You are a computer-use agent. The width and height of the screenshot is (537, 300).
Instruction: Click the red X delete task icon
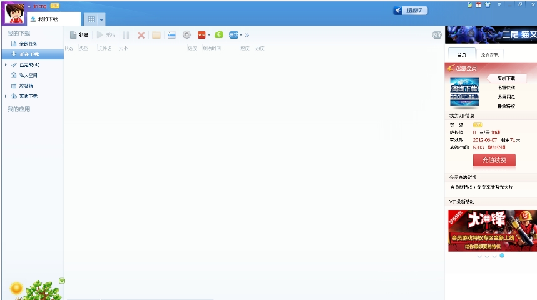pyautogui.click(x=141, y=35)
